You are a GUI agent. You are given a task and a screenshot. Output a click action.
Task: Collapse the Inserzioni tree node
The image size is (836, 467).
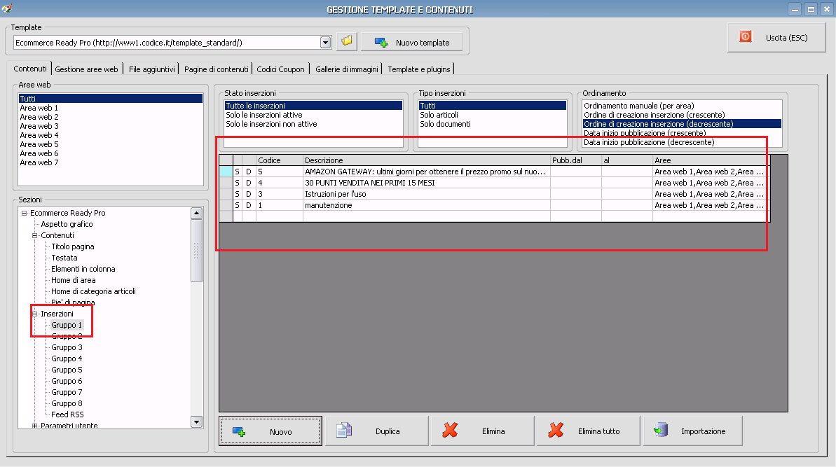pyautogui.click(x=34, y=314)
